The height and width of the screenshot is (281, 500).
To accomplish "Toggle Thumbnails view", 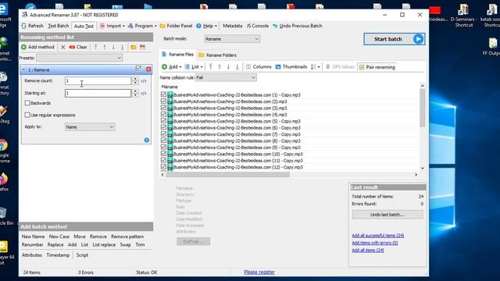I will (291, 67).
